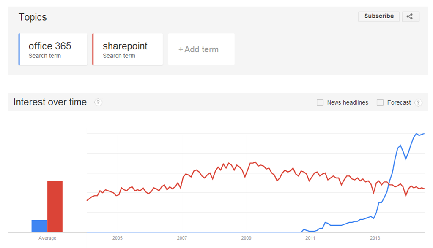Screen dimensions: 433x248
Task: Select the office 365 search term card
Action: 53,49
